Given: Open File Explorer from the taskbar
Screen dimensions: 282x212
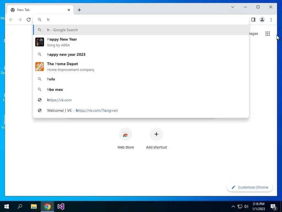Looking at the screenshot, I should pos(34,206).
